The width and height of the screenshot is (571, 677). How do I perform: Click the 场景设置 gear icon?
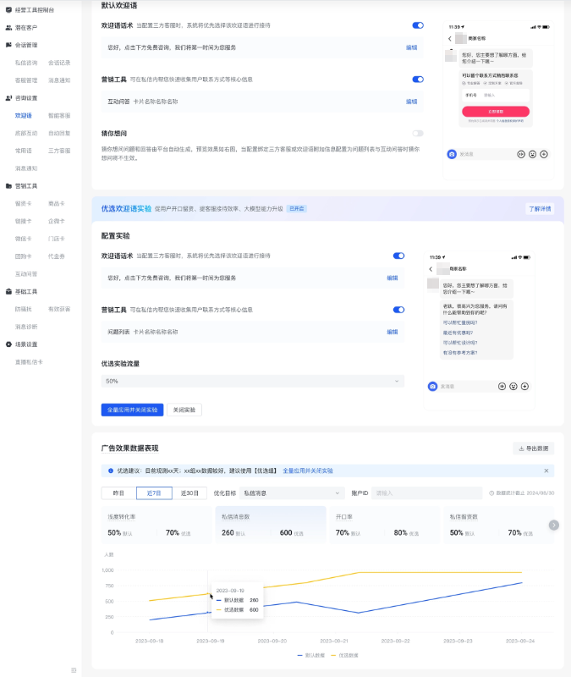(8, 344)
